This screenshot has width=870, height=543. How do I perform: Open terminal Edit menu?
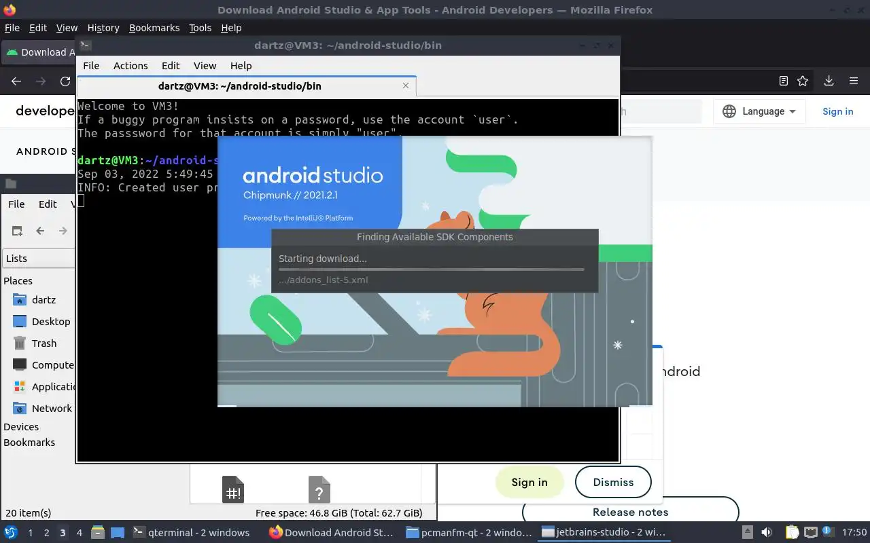click(x=171, y=65)
